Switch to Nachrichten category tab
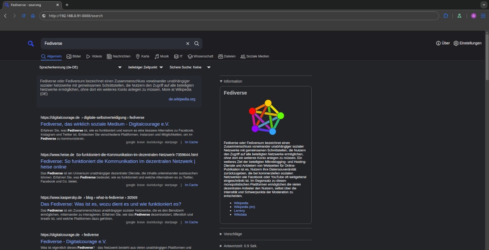This screenshot has height=250, width=489. tap(119, 56)
